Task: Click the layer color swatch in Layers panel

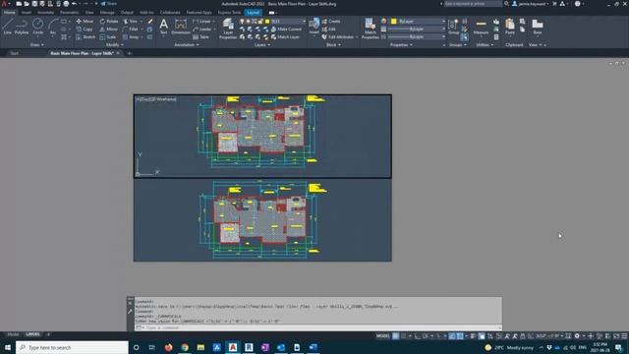Action: (267, 22)
